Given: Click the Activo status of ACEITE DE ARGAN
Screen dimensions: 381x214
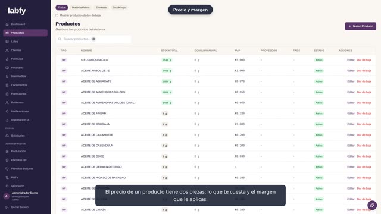Looking at the screenshot, I should tap(319, 114).
